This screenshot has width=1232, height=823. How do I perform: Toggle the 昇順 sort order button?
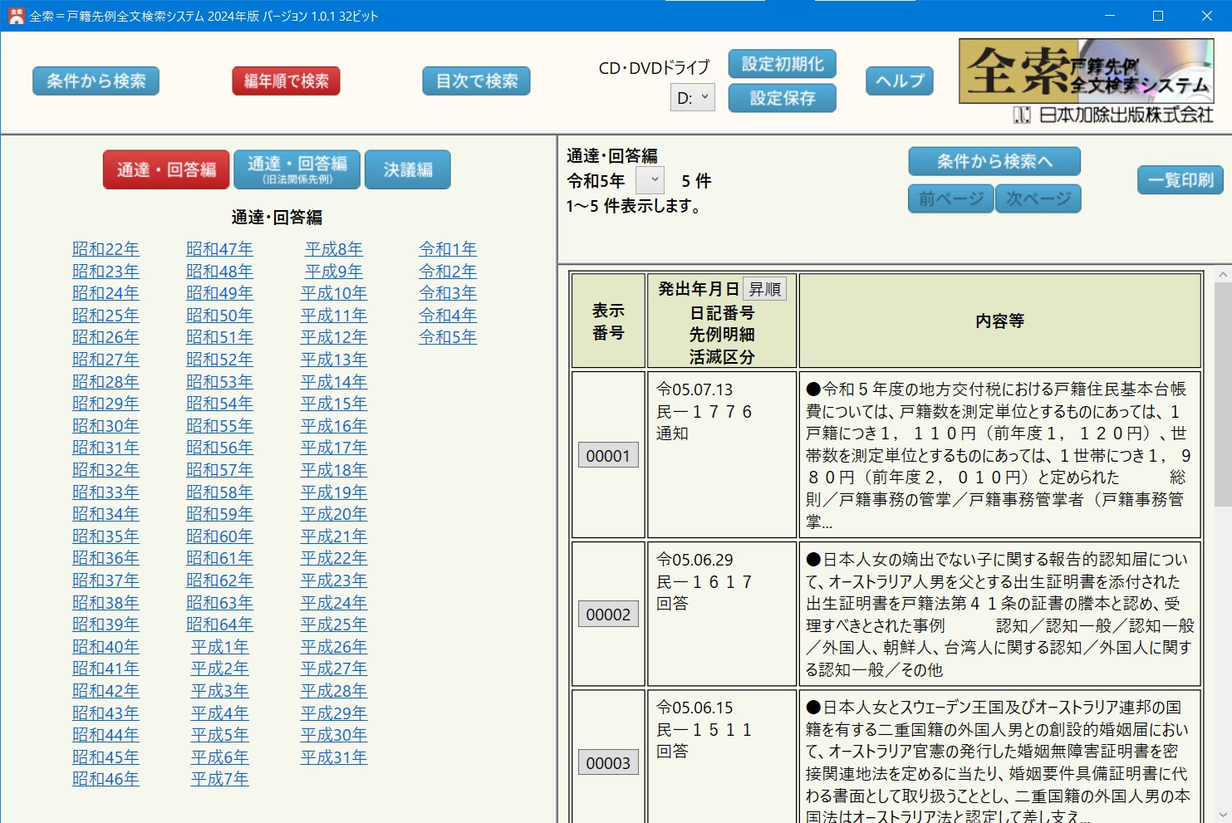764,289
